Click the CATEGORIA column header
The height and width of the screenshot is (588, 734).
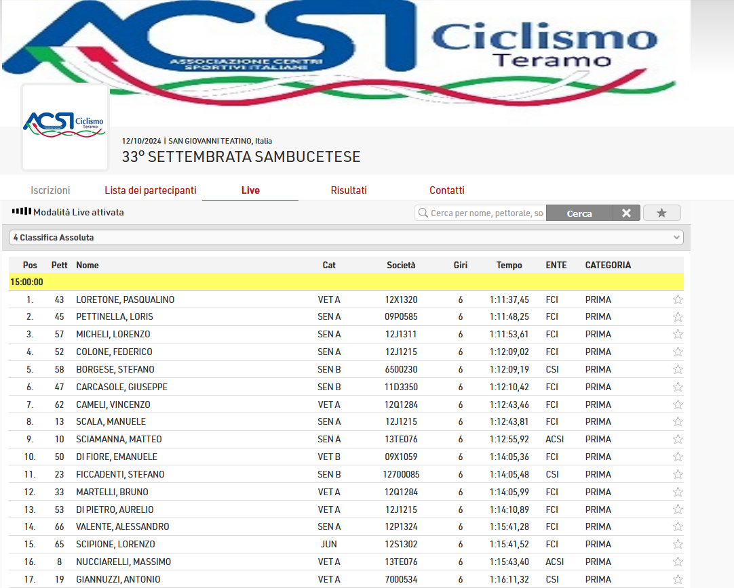pyautogui.click(x=608, y=265)
